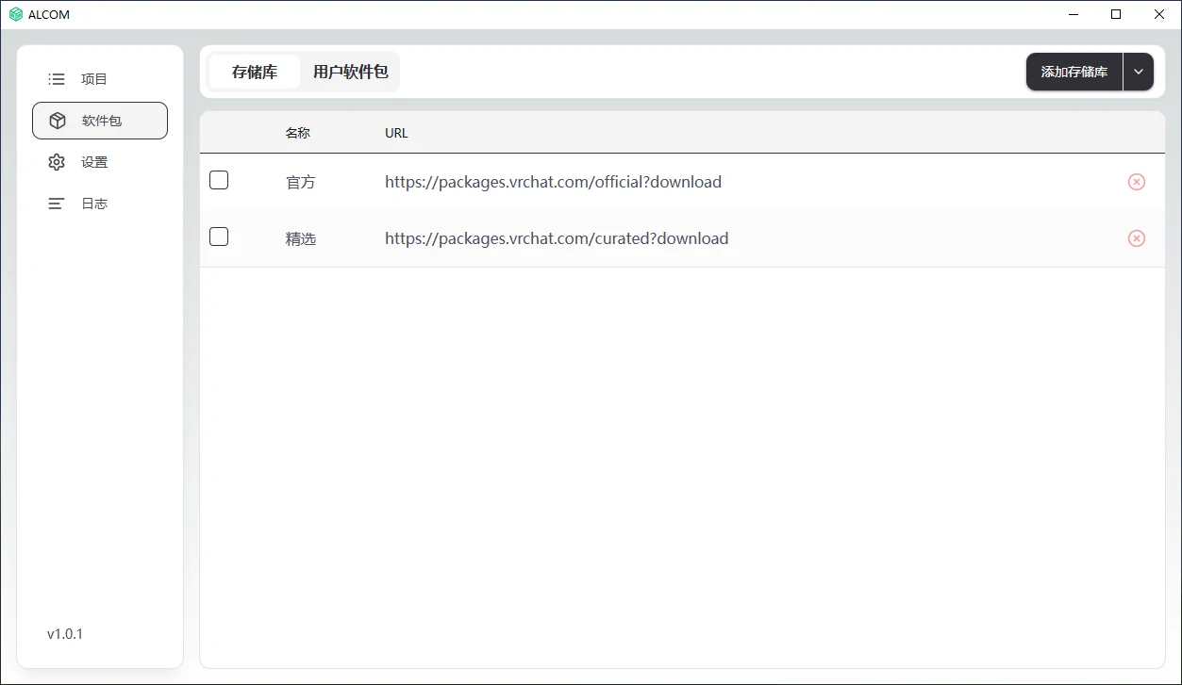The image size is (1182, 685).
Task: Click the gear icon beside 设置
Action: click(57, 162)
